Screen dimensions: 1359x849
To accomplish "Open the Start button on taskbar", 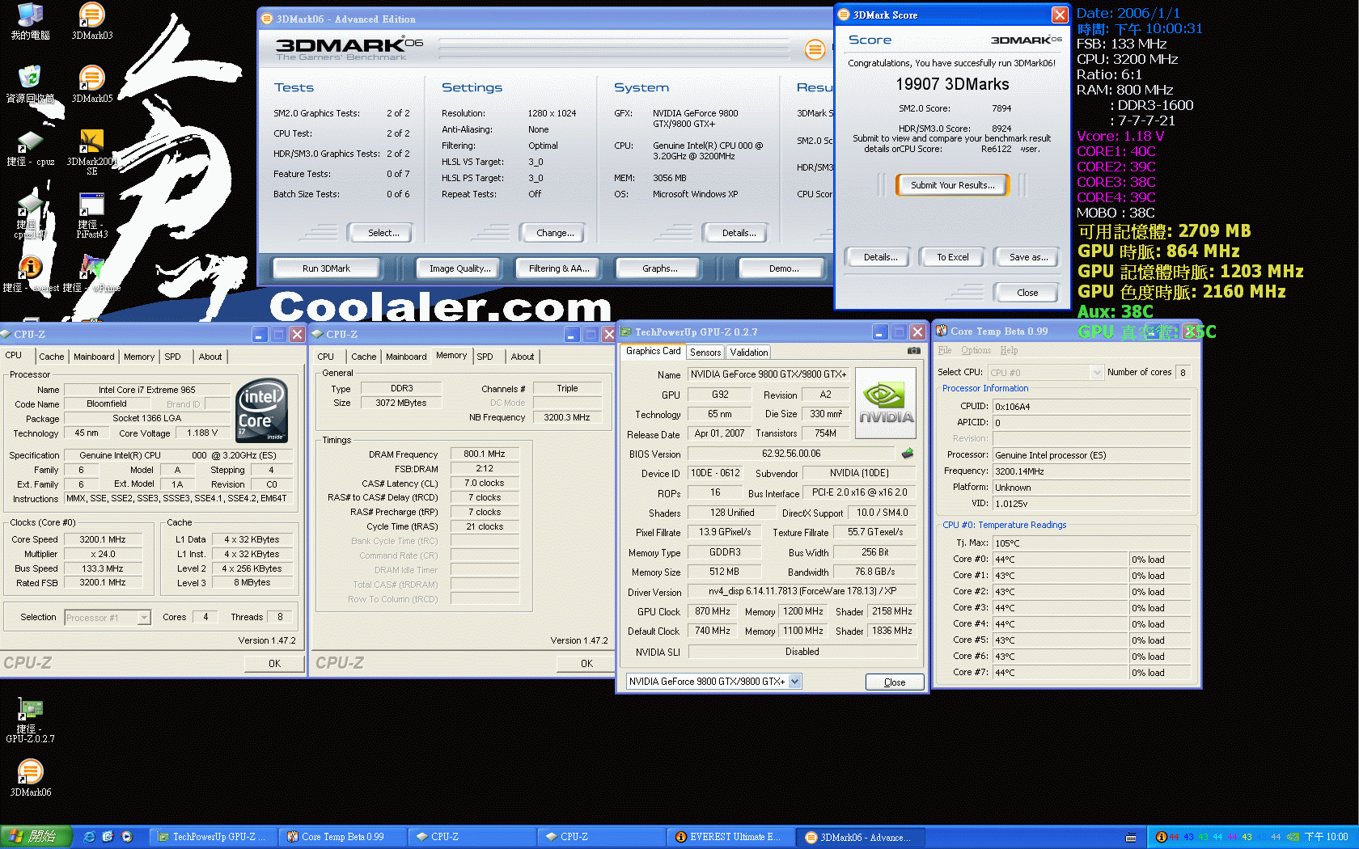I will tap(36, 837).
